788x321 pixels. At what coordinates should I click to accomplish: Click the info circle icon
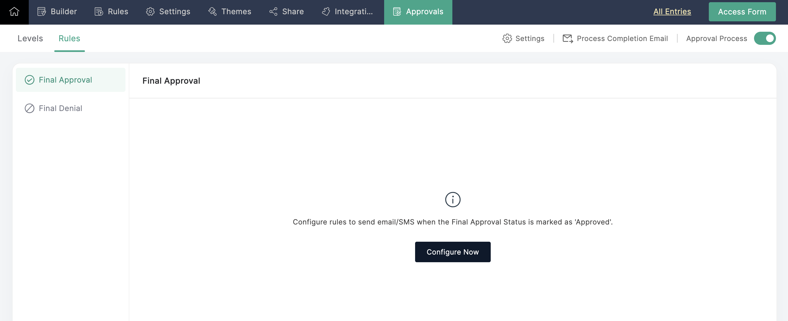click(452, 200)
